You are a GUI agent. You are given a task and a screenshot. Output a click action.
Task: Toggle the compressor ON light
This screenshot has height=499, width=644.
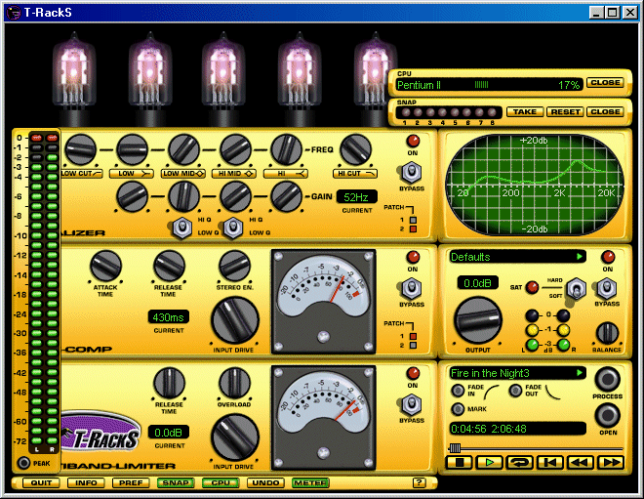[x=413, y=257]
